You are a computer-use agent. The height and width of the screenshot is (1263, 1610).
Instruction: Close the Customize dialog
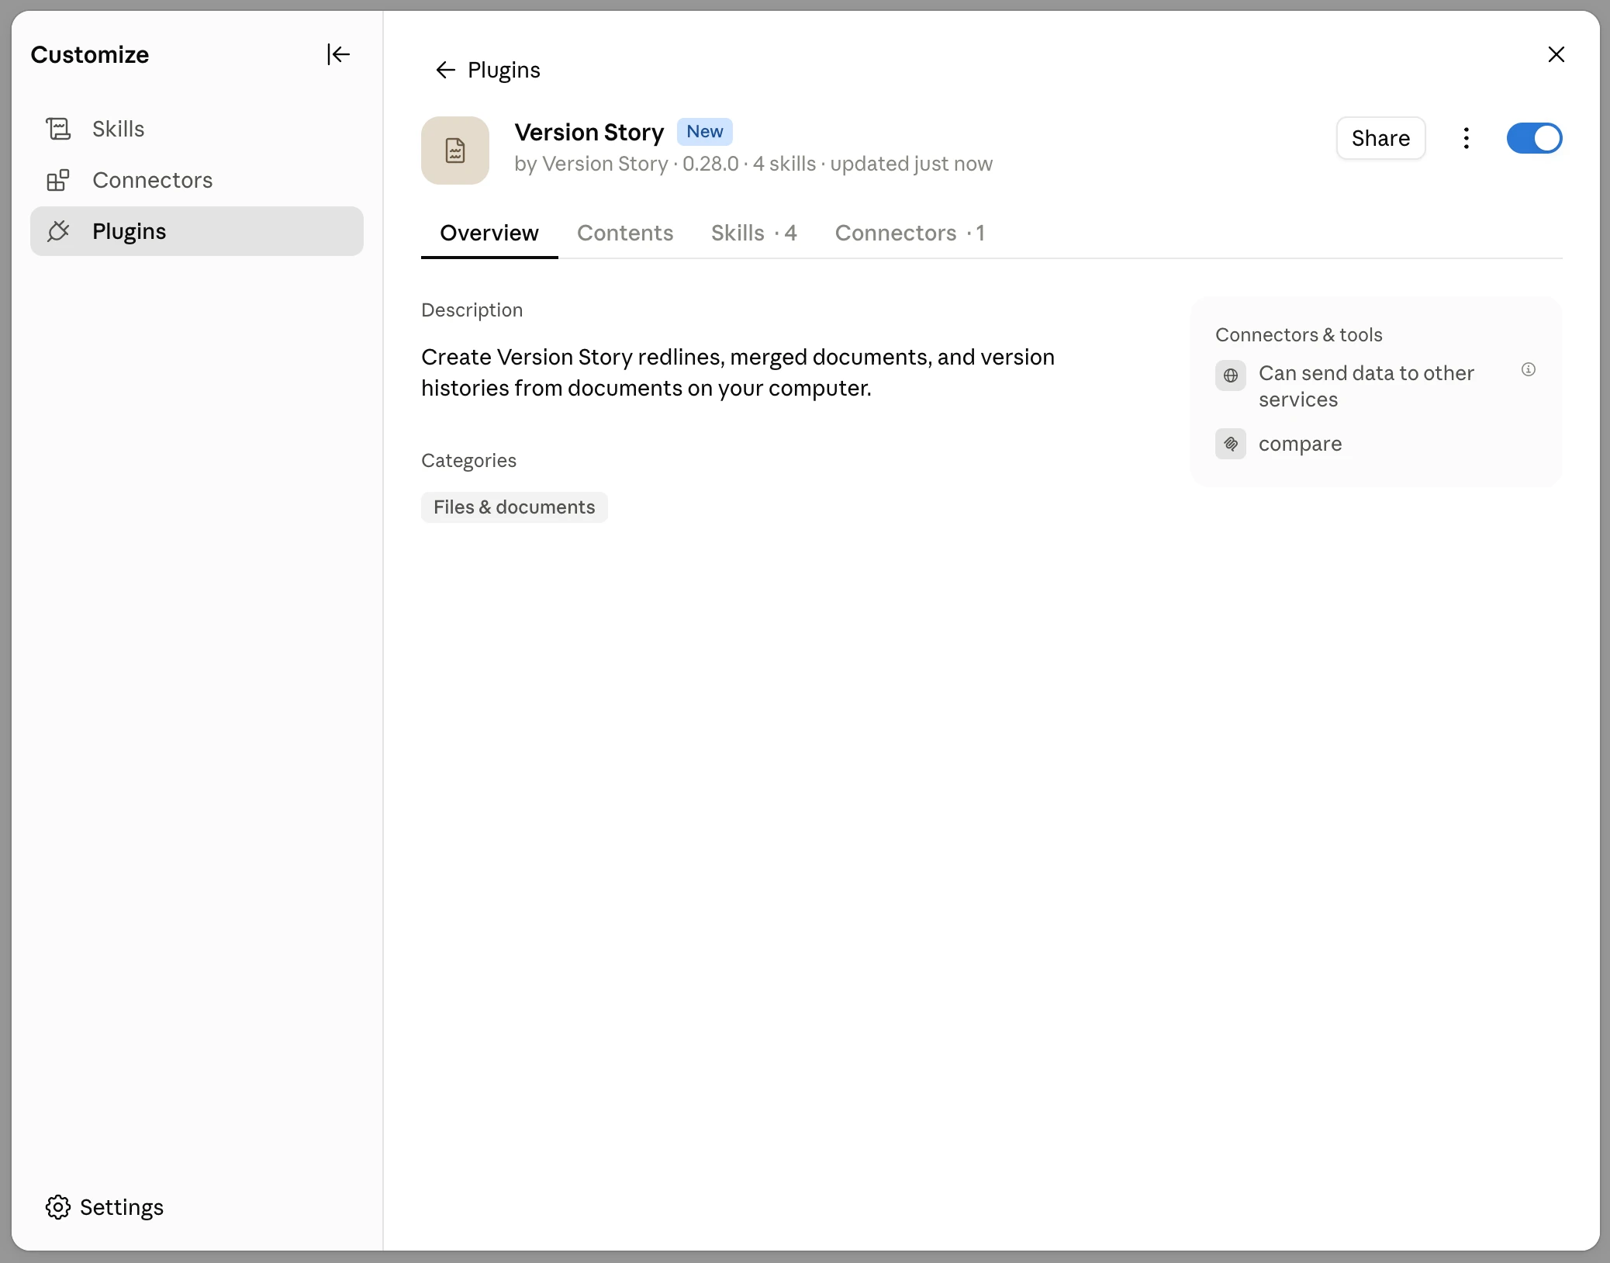coord(1556,54)
